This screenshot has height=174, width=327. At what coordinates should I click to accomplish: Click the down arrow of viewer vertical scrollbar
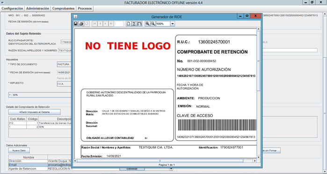tap(259, 157)
